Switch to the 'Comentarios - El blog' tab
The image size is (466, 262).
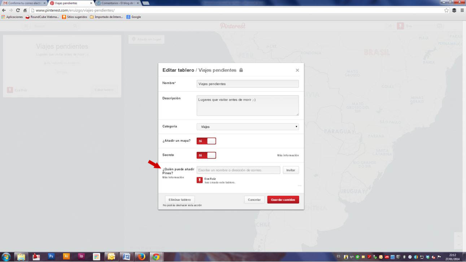pos(117,3)
